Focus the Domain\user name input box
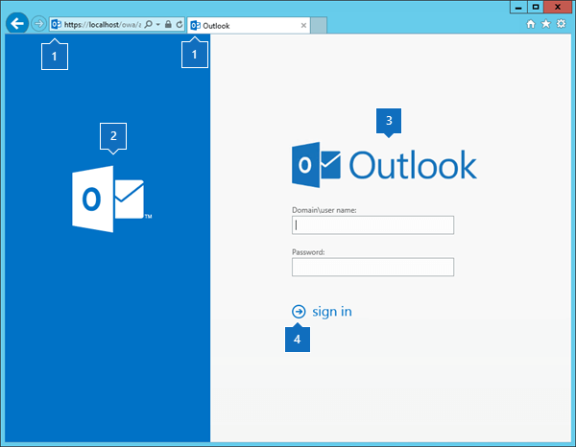 pos(372,225)
